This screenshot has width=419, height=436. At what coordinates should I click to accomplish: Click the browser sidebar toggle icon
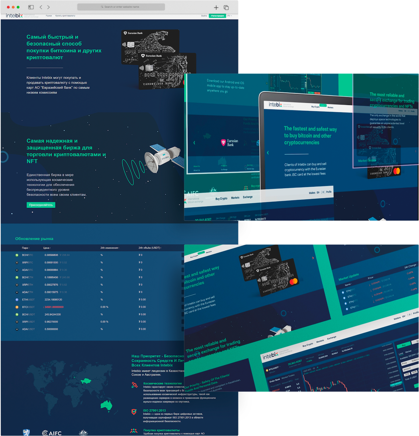click(31, 7)
